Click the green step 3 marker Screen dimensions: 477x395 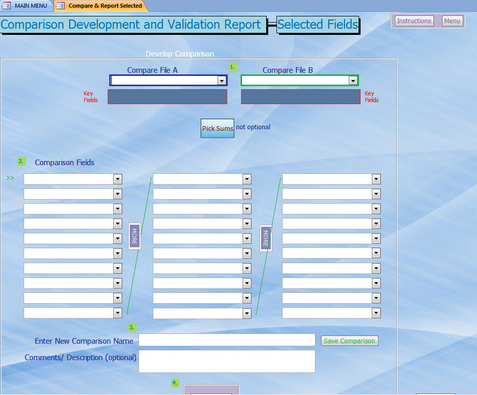tap(132, 327)
